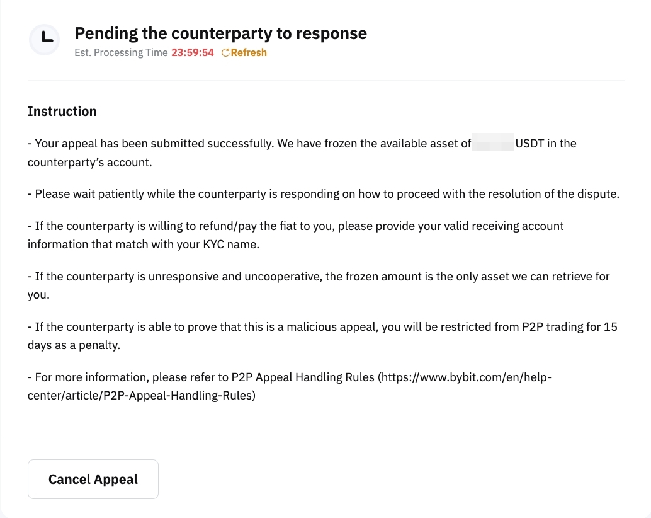Cancel the appeal with Cancel Appeal button
Screen dimensions: 651x518
(93, 479)
